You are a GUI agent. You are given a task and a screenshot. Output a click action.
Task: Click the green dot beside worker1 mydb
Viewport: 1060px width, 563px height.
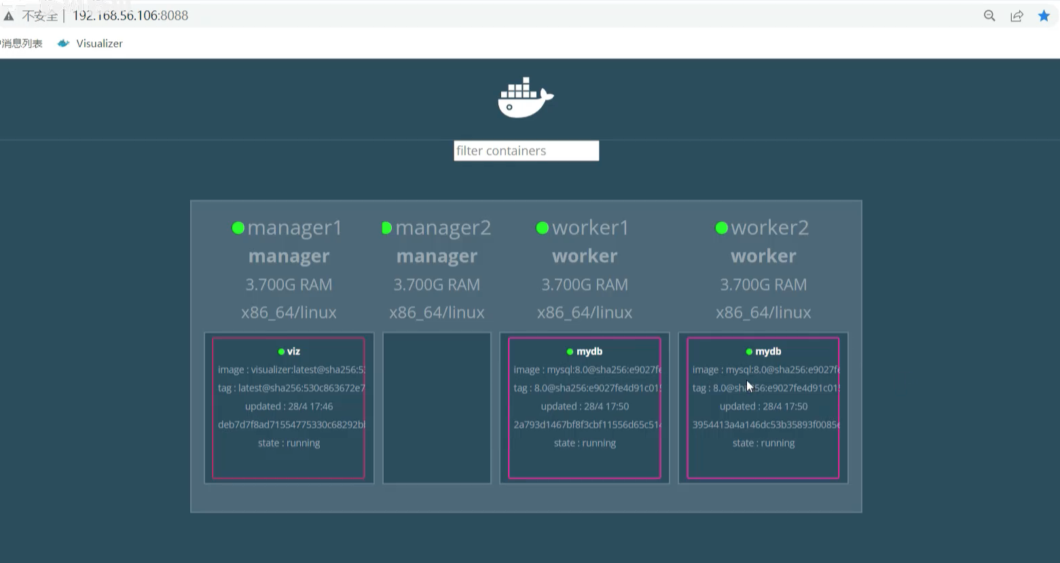pos(570,351)
